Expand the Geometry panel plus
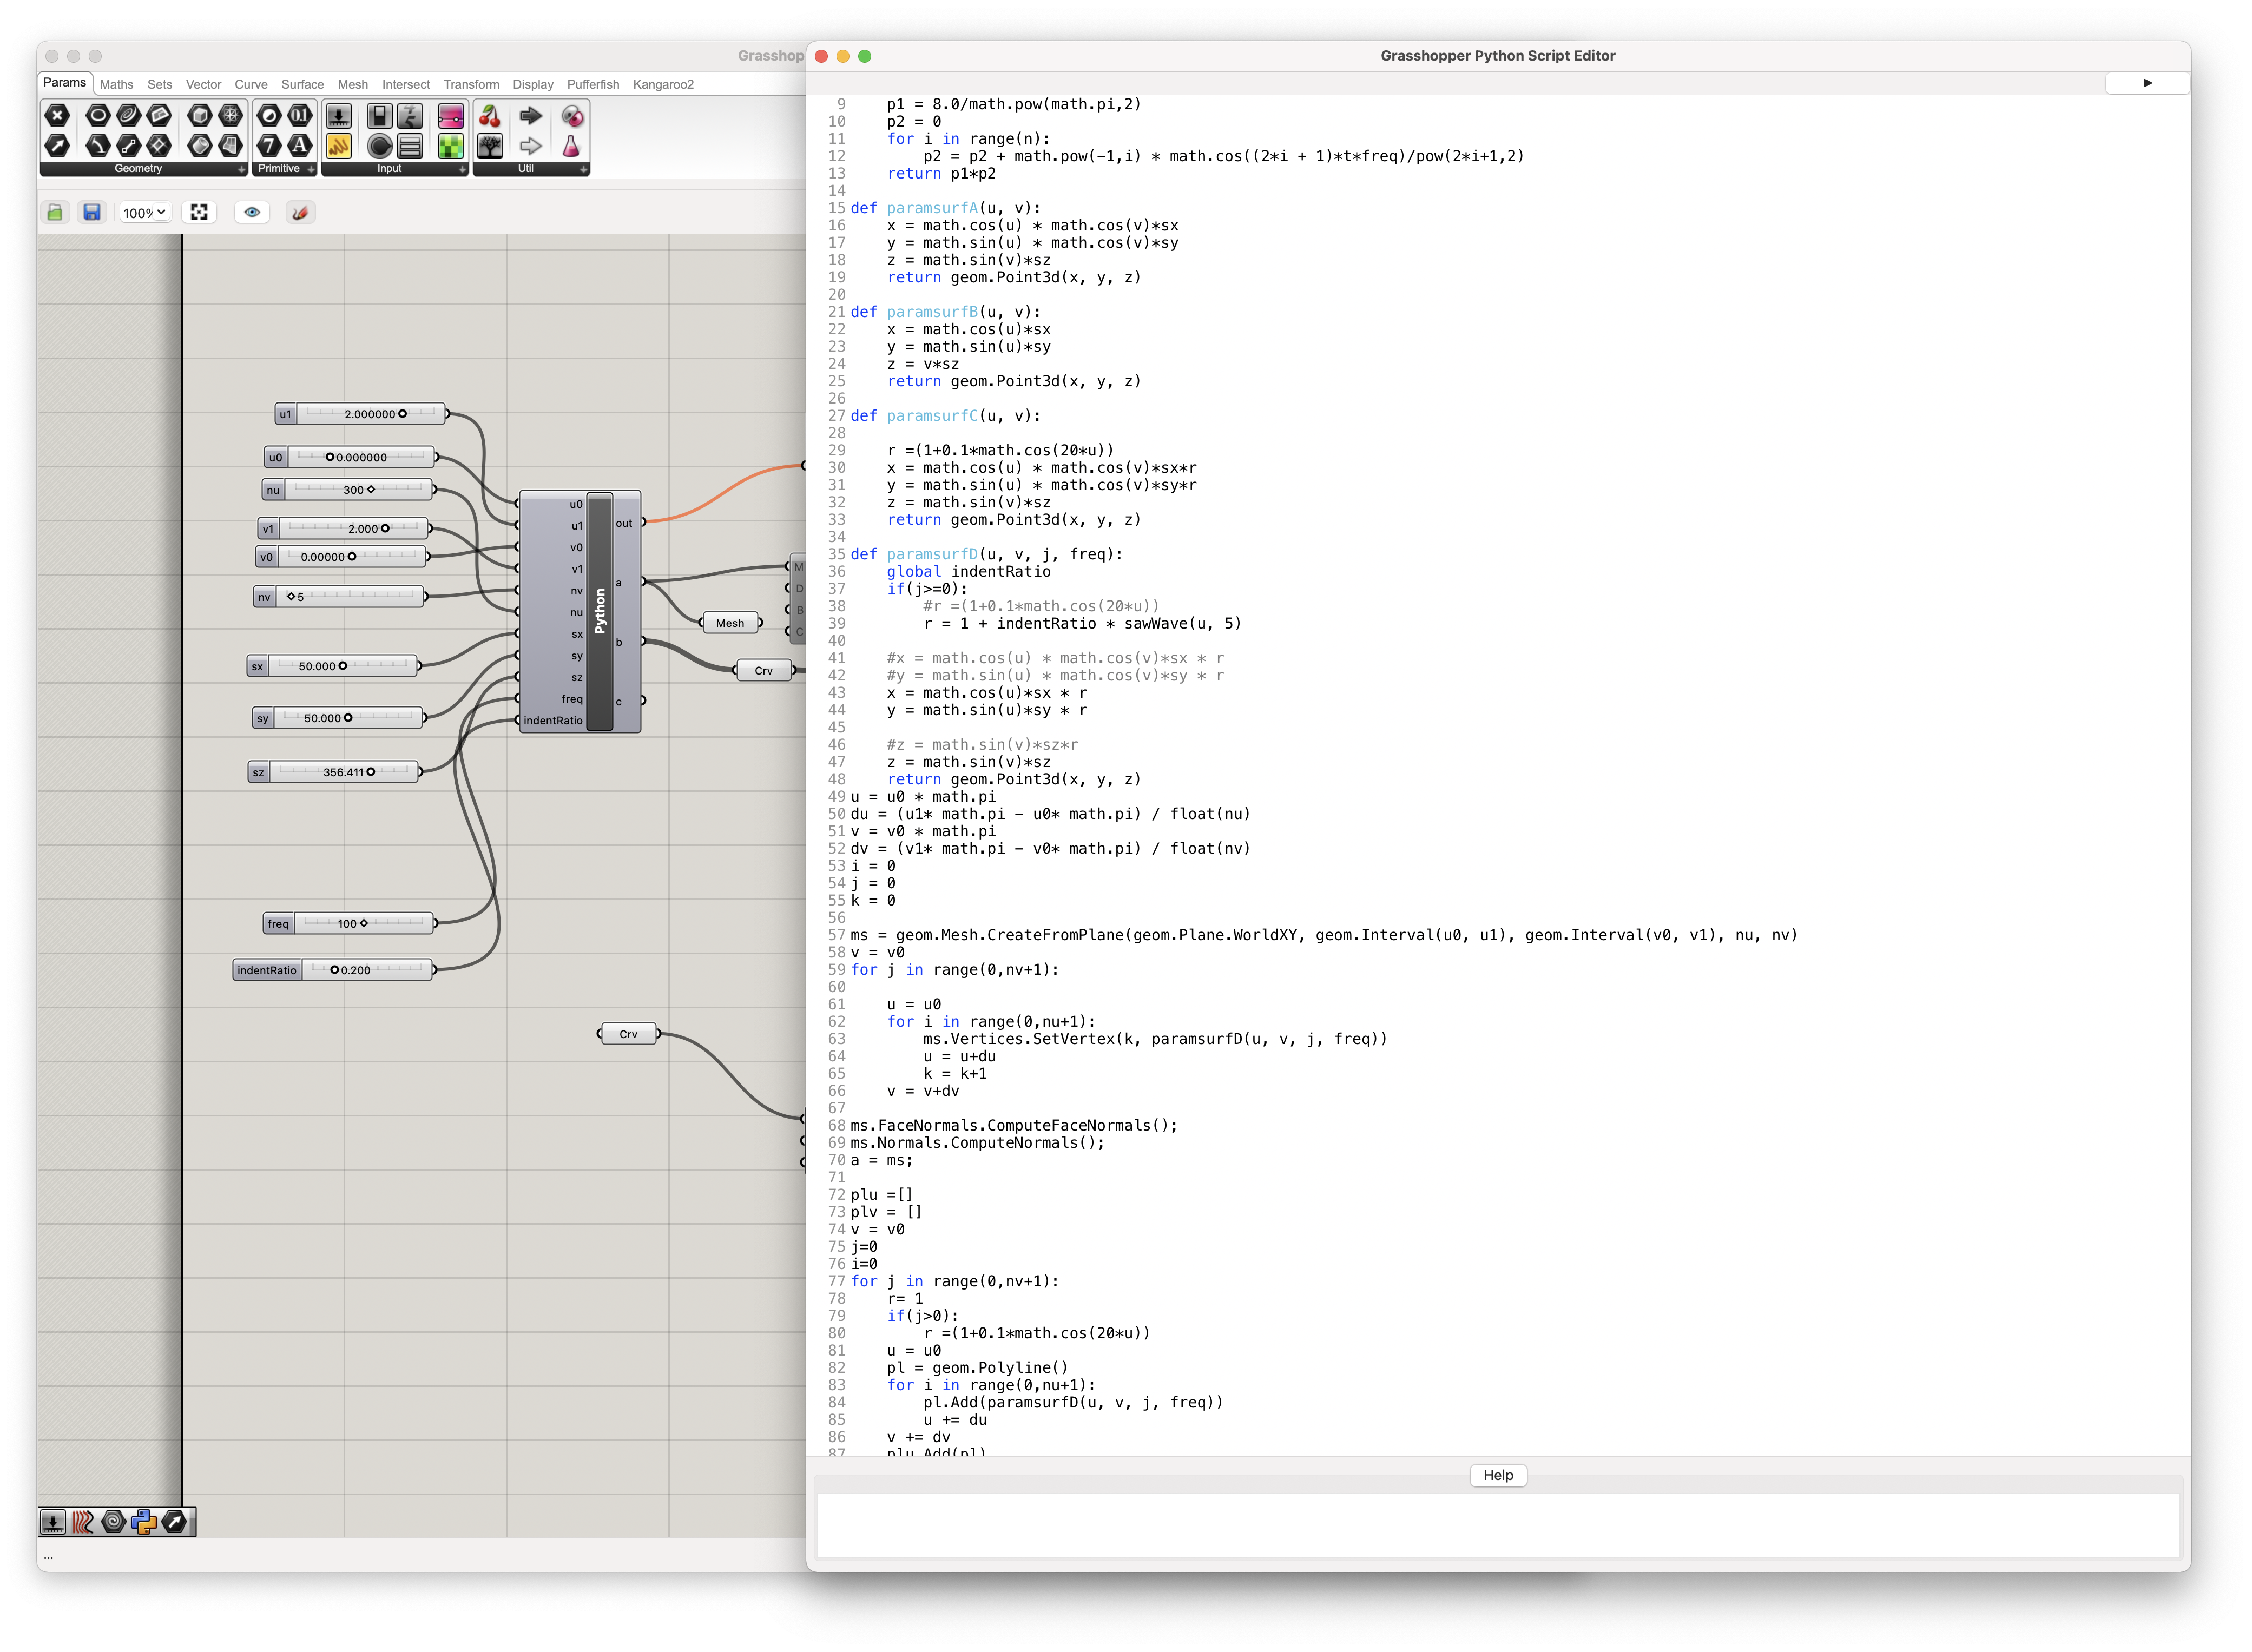 241,169
